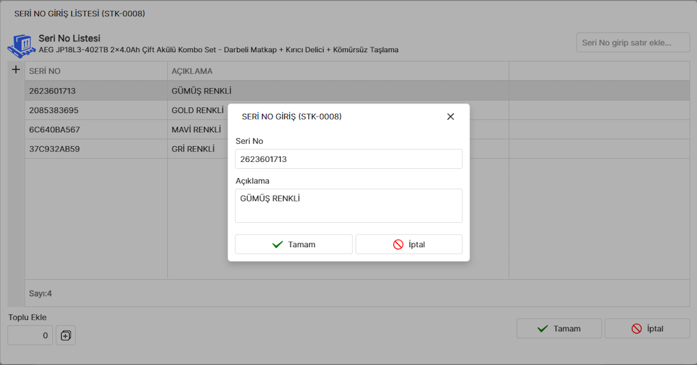This screenshot has width=697, height=365.
Task: Focus the serial number quick-add search box
Action: pyautogui.click(x=633, y=42)
